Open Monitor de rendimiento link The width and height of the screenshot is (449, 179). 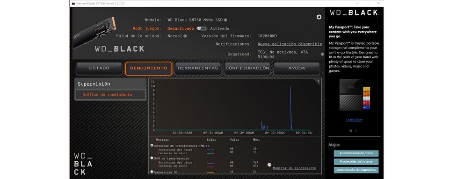click(x=294, y=168)
